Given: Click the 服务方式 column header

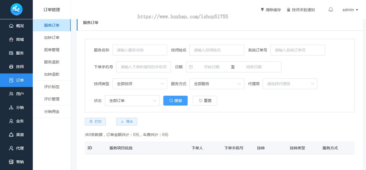Looking at the screenshot, I should (x=330, y=148).
